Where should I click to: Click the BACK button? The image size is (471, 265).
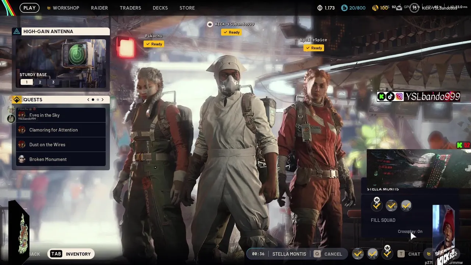tap(34, 254)
